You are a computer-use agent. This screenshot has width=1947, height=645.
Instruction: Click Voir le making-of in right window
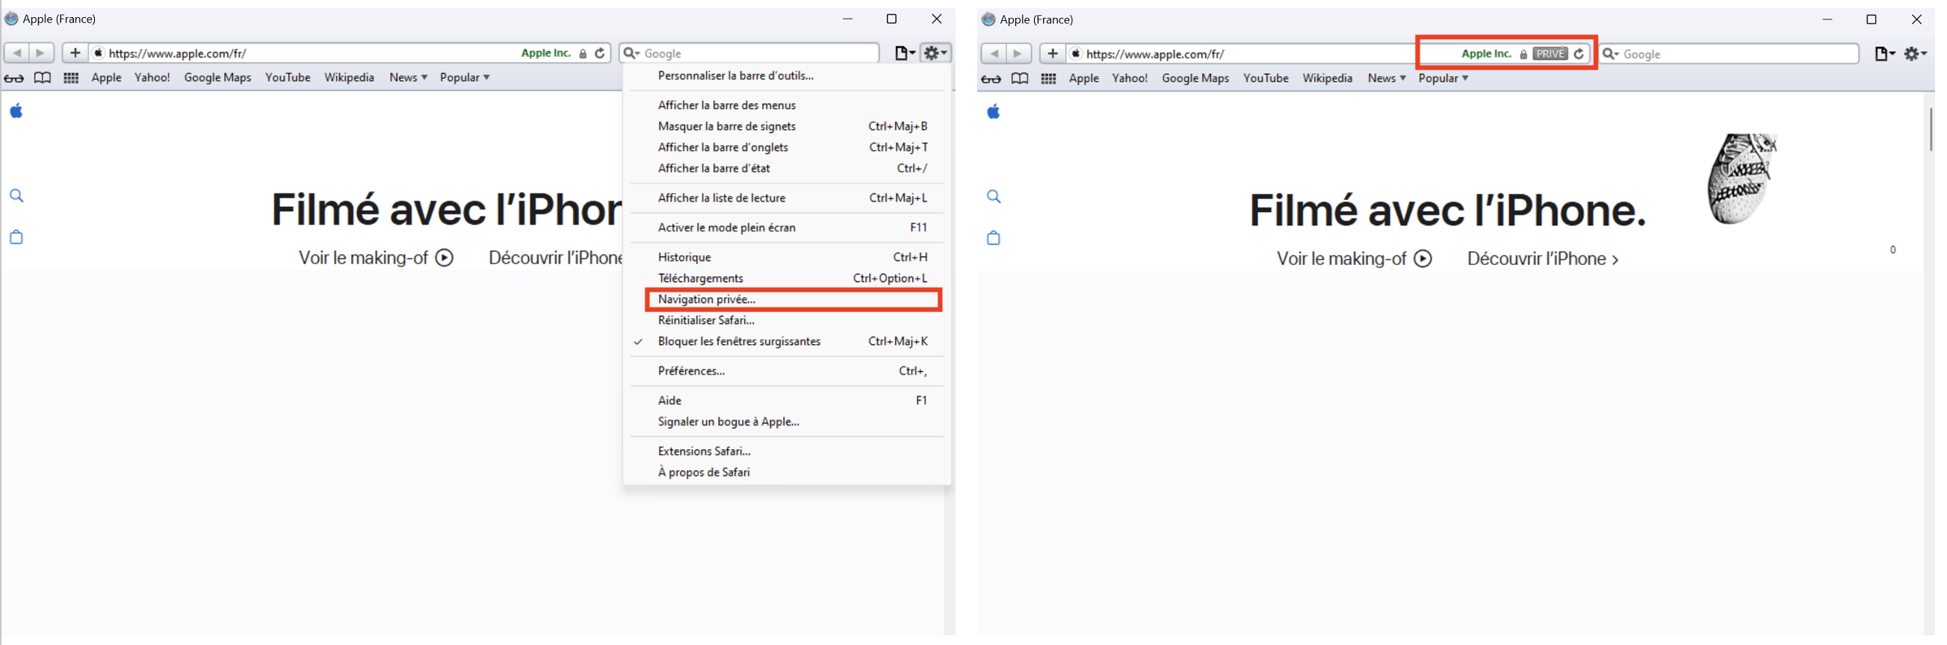point(1355,259)
